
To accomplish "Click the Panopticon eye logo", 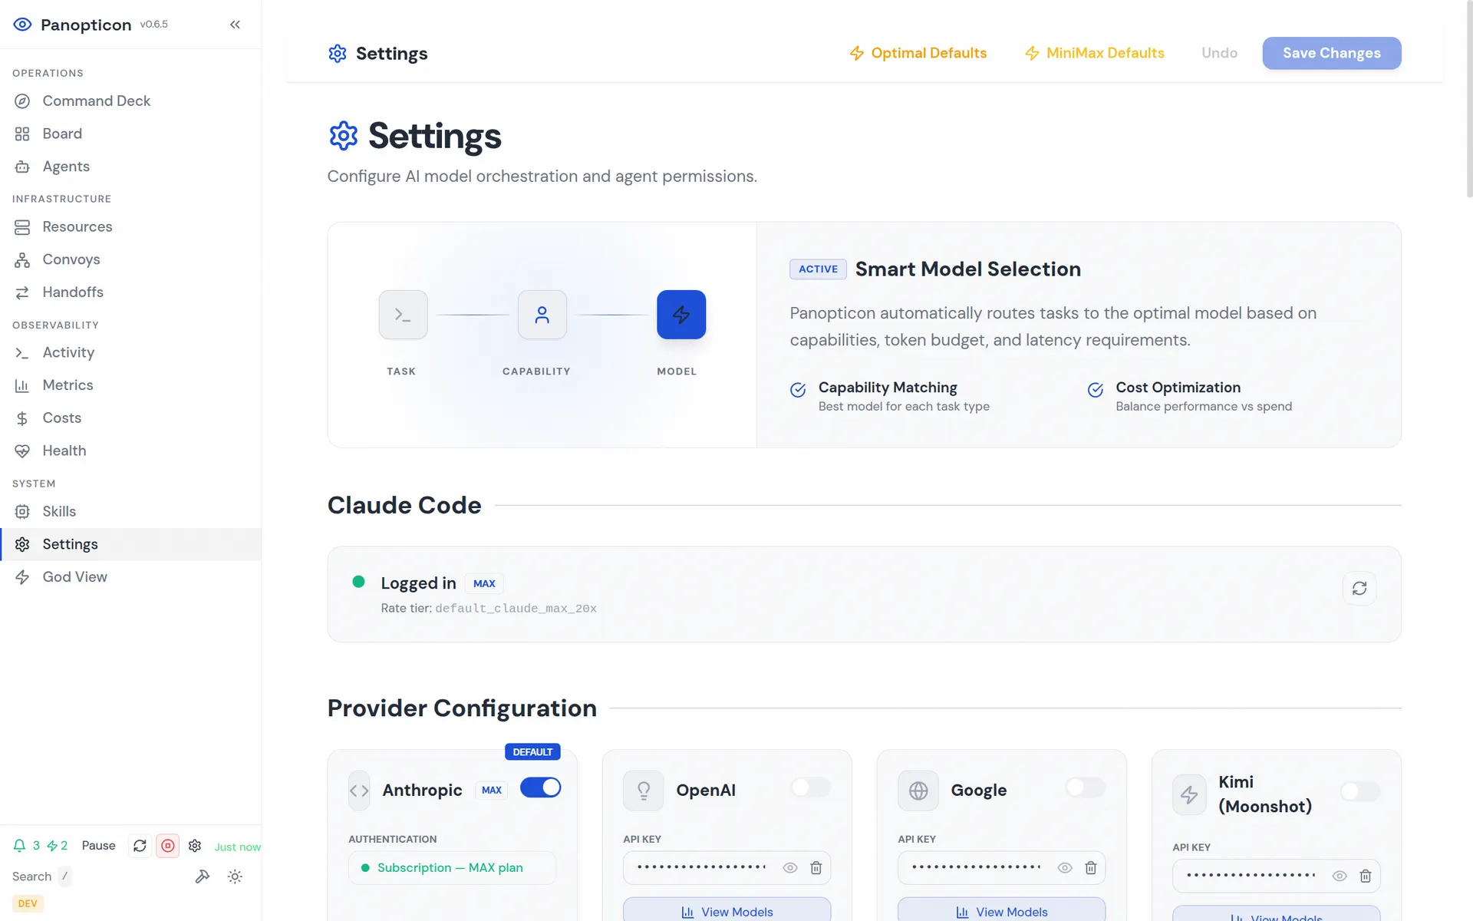I will tap(22, 25).
